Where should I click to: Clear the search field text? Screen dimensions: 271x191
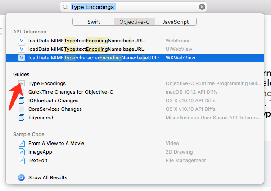pos(202,7)
